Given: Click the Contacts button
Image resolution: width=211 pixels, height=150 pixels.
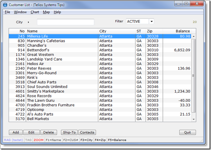Looking at the screenshot, I should tap(87, 132).
